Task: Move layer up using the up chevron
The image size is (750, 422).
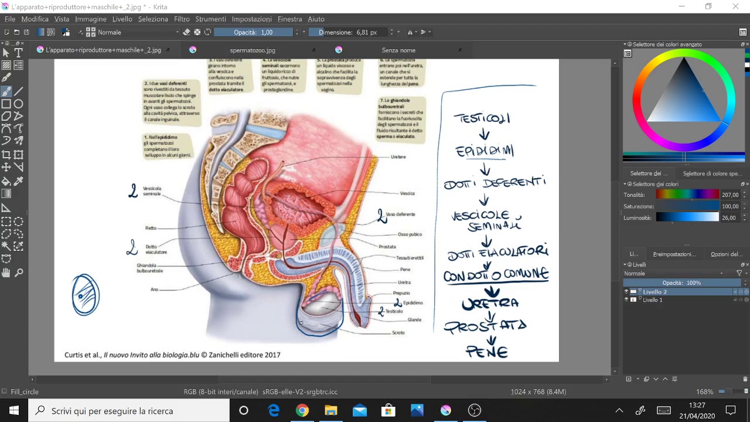Action: [665, 379]
